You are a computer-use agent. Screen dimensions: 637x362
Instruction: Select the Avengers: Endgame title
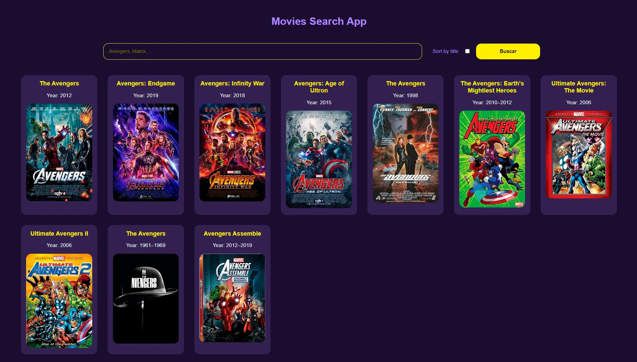coord(146,83)
